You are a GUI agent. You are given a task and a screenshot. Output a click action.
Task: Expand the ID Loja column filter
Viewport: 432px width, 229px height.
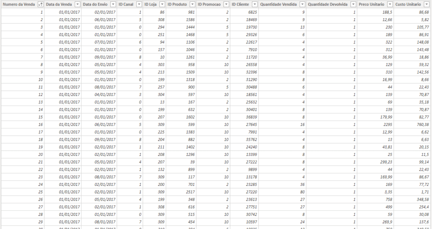coord(162,4)
